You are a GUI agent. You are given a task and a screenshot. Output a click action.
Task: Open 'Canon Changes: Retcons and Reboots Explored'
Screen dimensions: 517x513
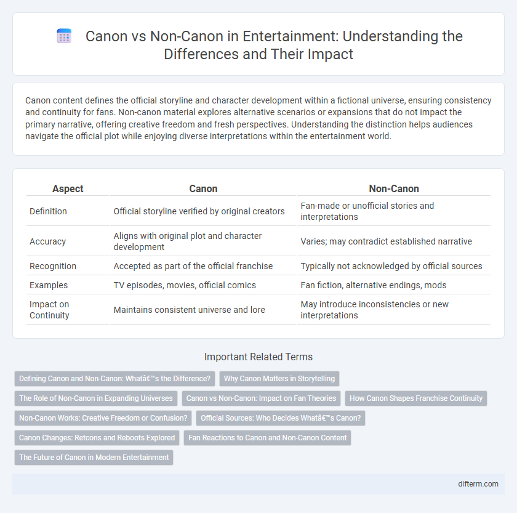coord(97,438)
